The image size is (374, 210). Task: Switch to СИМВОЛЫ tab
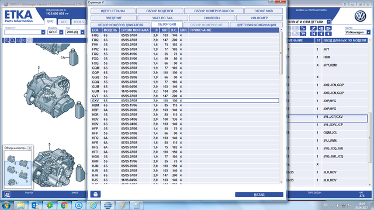pyautogui.click(x=212, y=18)
